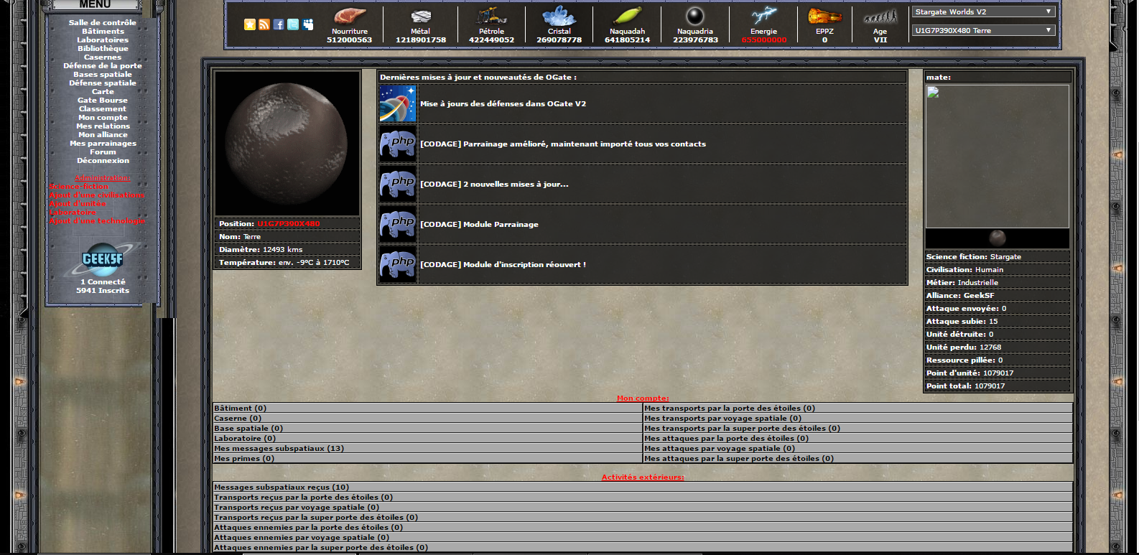The image size is (1139, 555).
Task: Click the Cristal resource icon
Action: (x=559, y=16)
